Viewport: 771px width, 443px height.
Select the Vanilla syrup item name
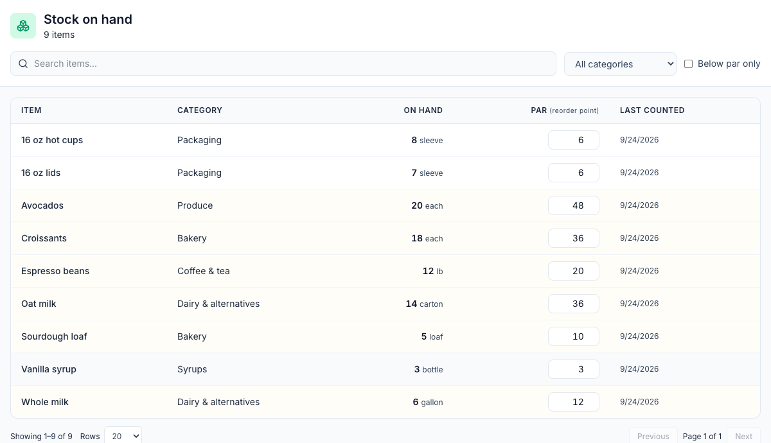click(x=49, y=369)
